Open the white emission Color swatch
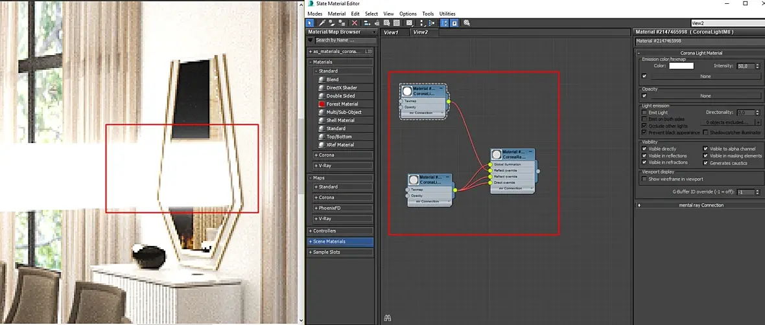Screen dimensions: 765x325 click(681, 66)
